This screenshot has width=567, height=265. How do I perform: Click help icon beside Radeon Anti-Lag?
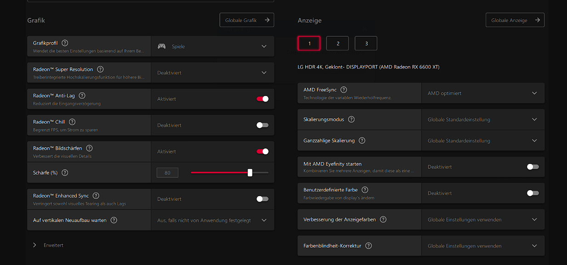pyautogui.click(x=82, y=96)
